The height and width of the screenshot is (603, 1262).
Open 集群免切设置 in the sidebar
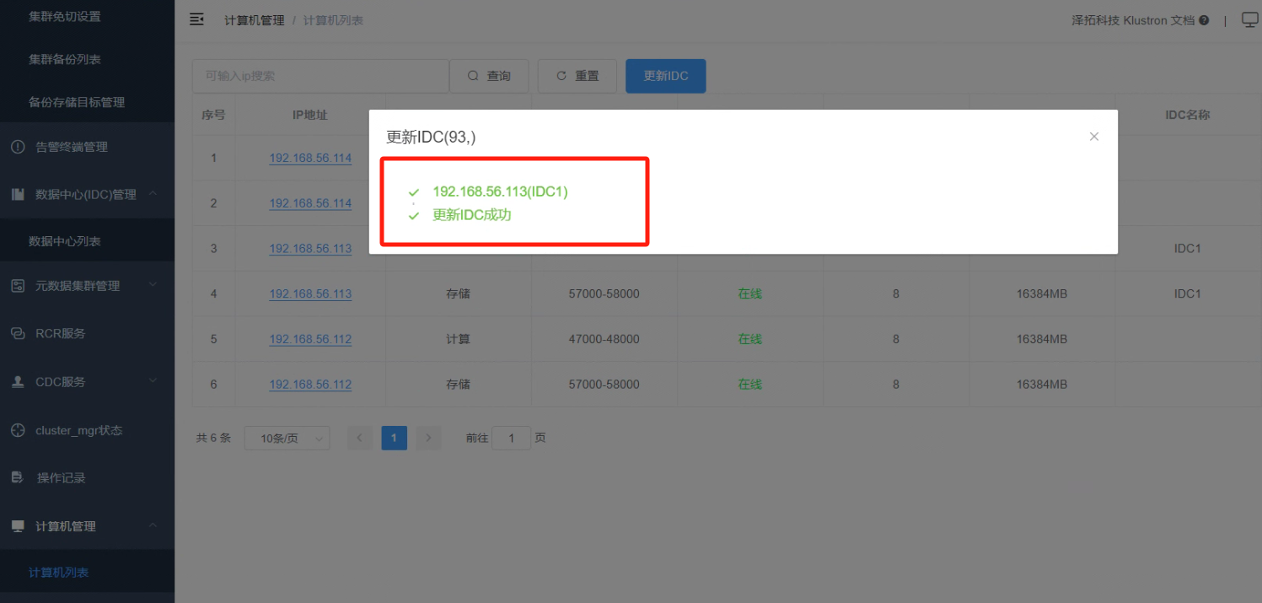coord(64,16)
